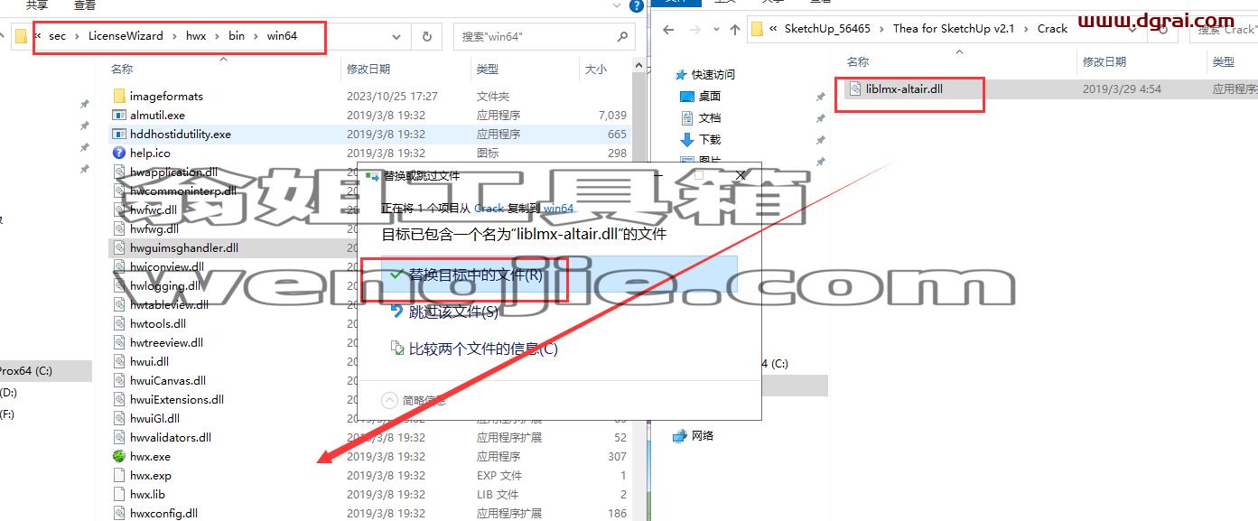Select hwuiGl.dll file icon
The image size is (1258, 521).
(x=119, y=418)
